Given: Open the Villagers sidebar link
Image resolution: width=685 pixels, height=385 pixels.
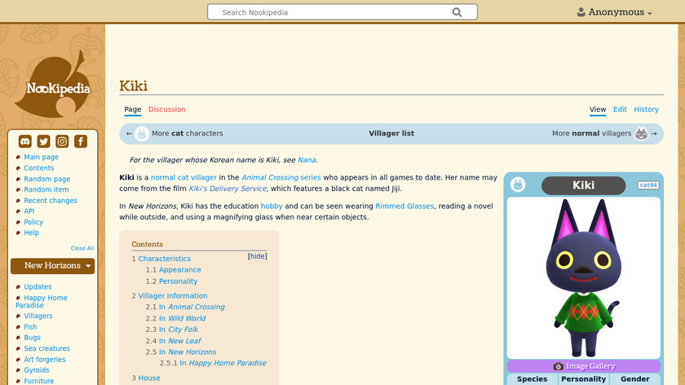Looking at the screenshot, I should click(38, 316).
